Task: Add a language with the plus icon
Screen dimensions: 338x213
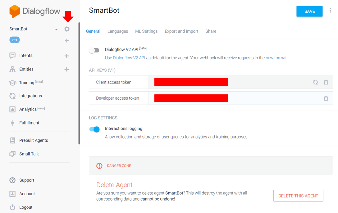Action: coord(66,41)
